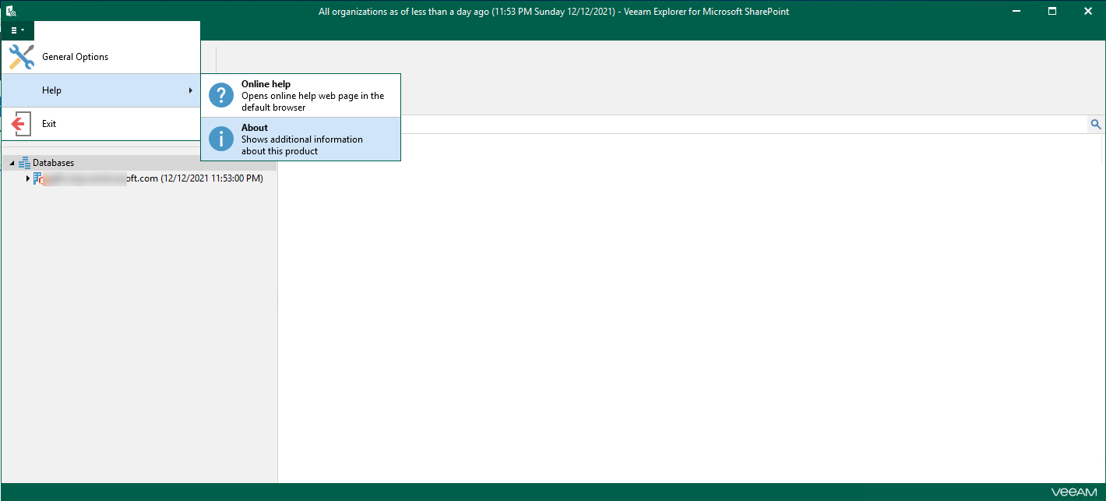Click the Veeam Explorer title bar icon

[x=11, y=12]
